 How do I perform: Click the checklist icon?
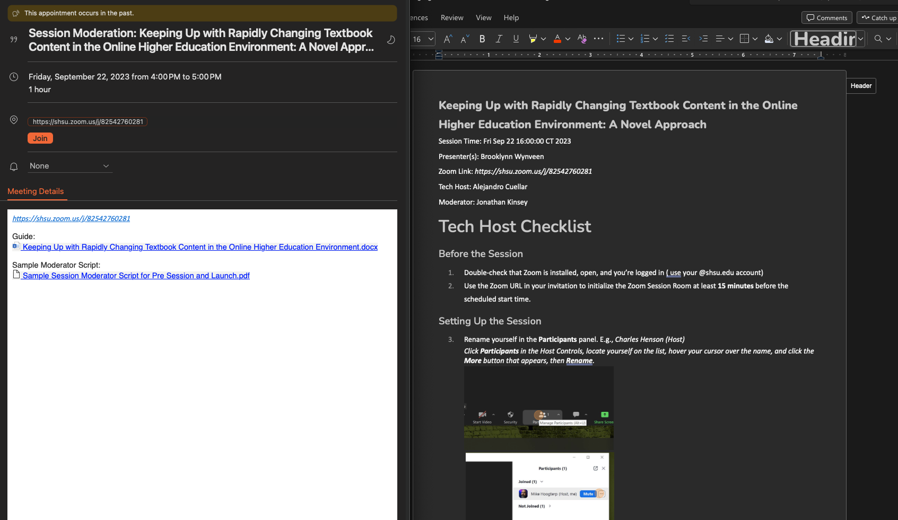pos(669,39)
